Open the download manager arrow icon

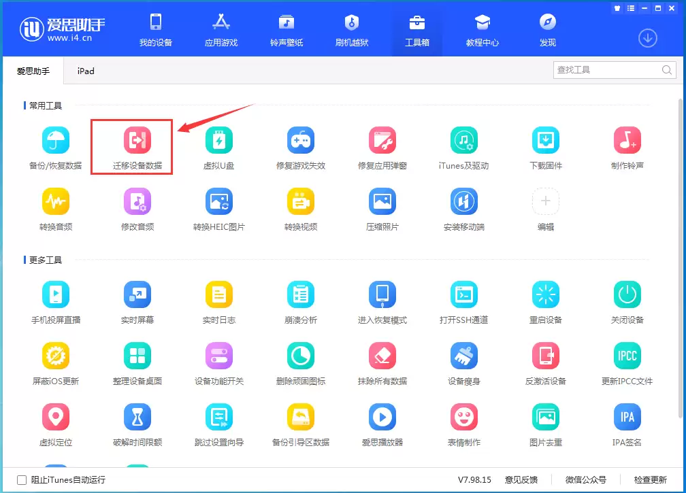pos(647,39)
